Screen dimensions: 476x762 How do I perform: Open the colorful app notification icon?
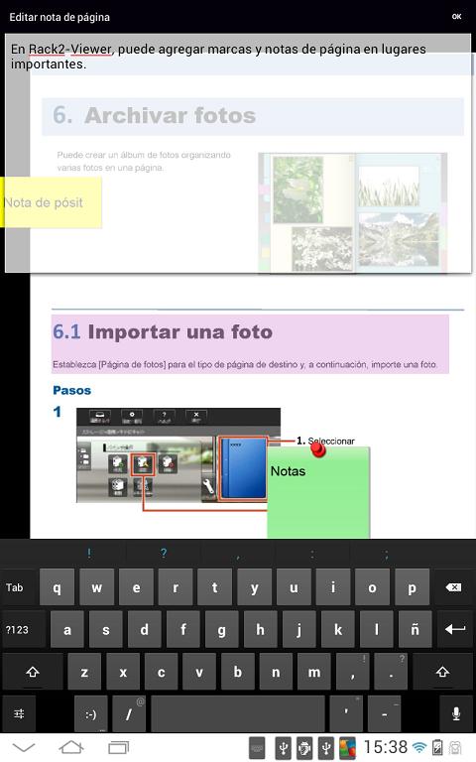348,748
